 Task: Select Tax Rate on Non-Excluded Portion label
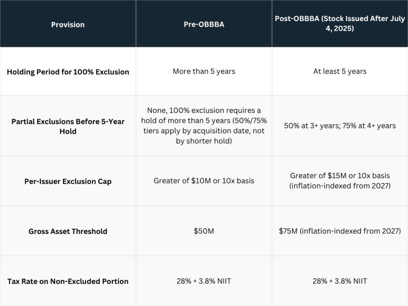68,281
